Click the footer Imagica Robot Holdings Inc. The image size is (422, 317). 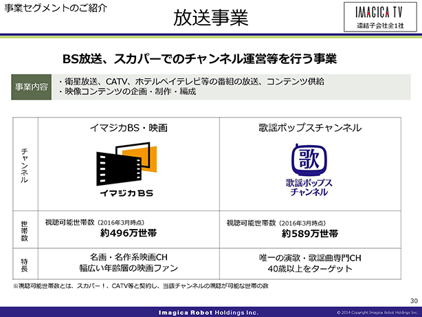tap(208, 312)
